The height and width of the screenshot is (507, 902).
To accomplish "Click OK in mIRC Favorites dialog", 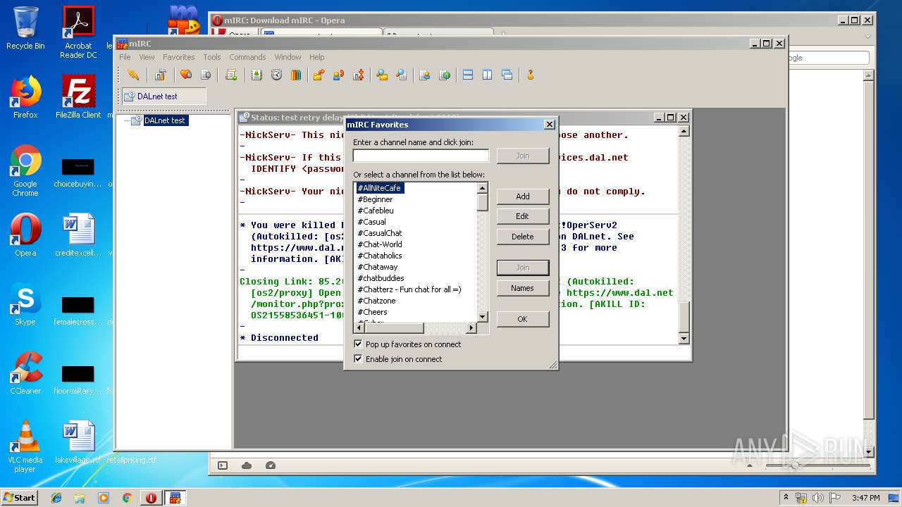I will point(523,319).
